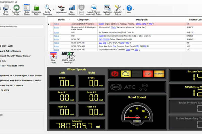202x134 pixels.
Task: Launch NextStep Bendix from toolbar
Action: (16, 10)
